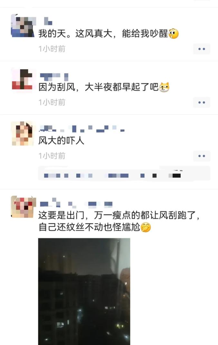Tap the shocked emoji after "能给我吵醒"
Screen dimensions: 218x345
click(174, 34)
